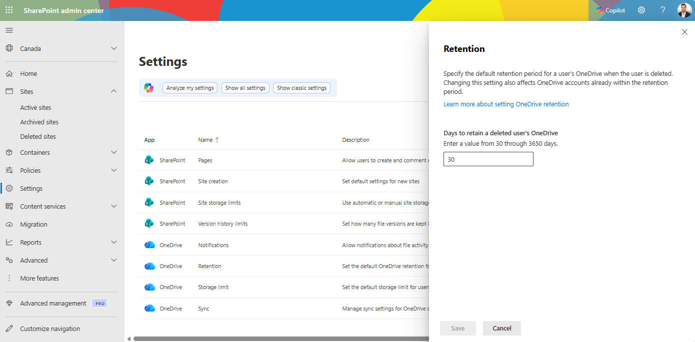Screen dimensions: 695x342
Task: Open the help question mark icon
Action: point(662,10)
